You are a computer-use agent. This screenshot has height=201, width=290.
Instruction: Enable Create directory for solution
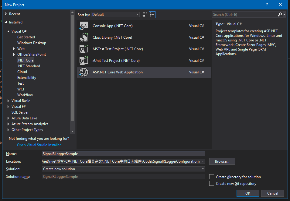coord(212,177)
